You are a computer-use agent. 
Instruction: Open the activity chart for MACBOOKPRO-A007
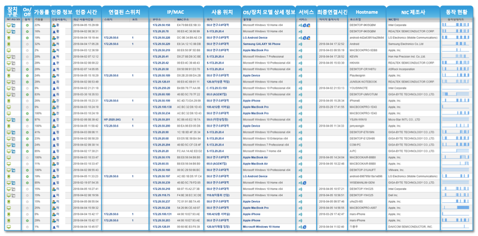point(455,208)
